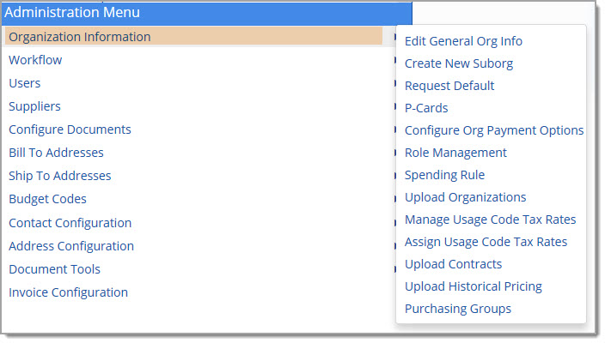Select Purchasing Groups in the submenu

click(x=458, y=309)
